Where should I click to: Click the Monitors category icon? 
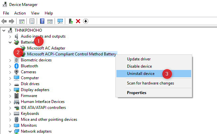(17, 125)
